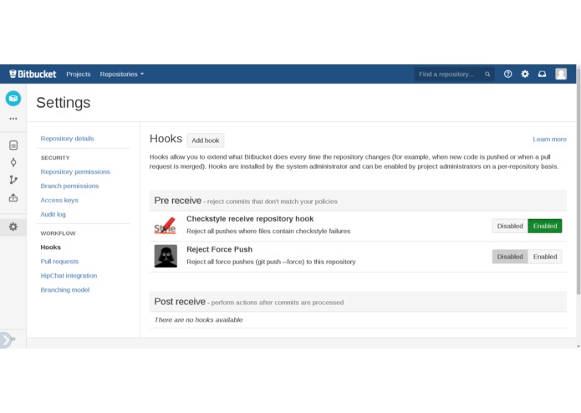The height and width of the screenshot is (413, 581).
Task: Click the Add hook button
Action: click(206, 140)
